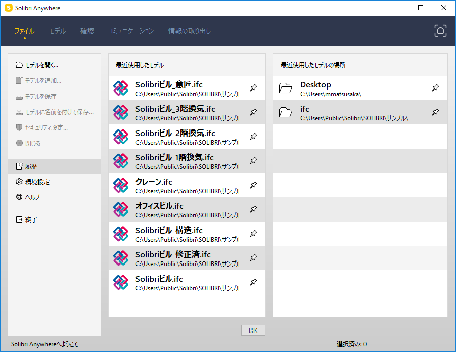456x352 pixels.
Task: Click path C:\Users\mmatsusaka\
Action: click(x=331, y=94)
